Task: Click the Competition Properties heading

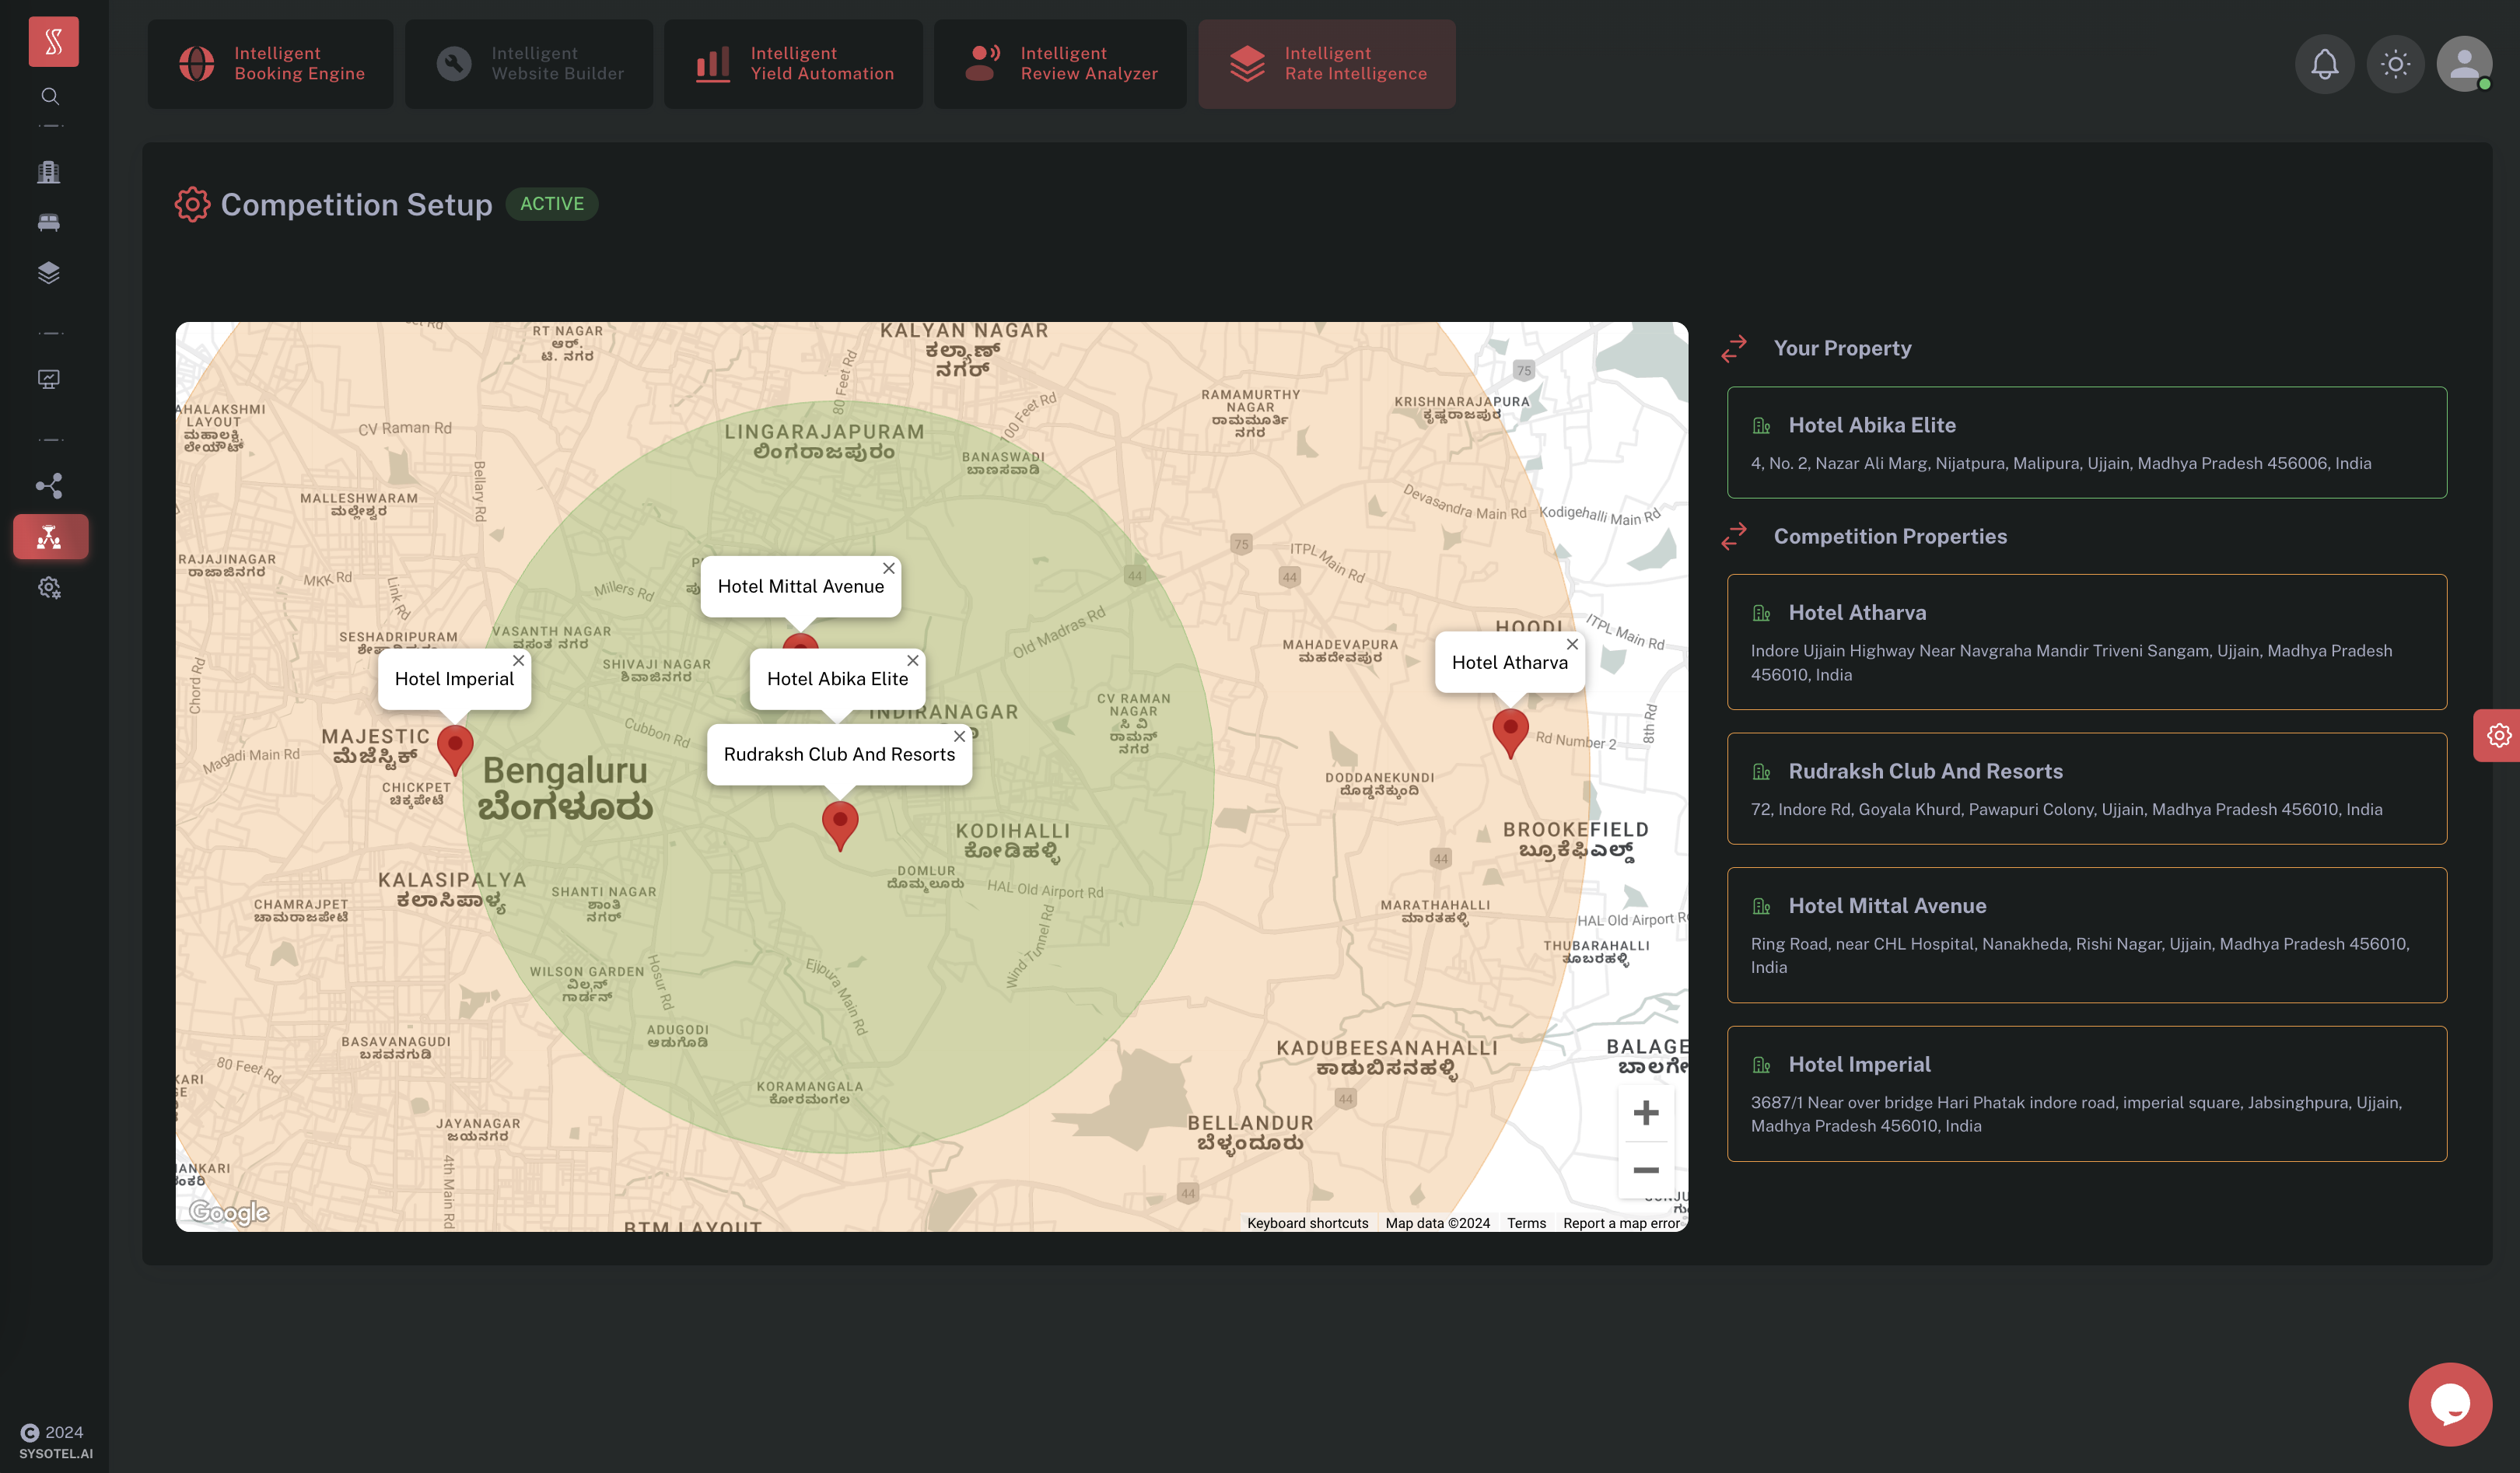Action: pos(1890,536)
